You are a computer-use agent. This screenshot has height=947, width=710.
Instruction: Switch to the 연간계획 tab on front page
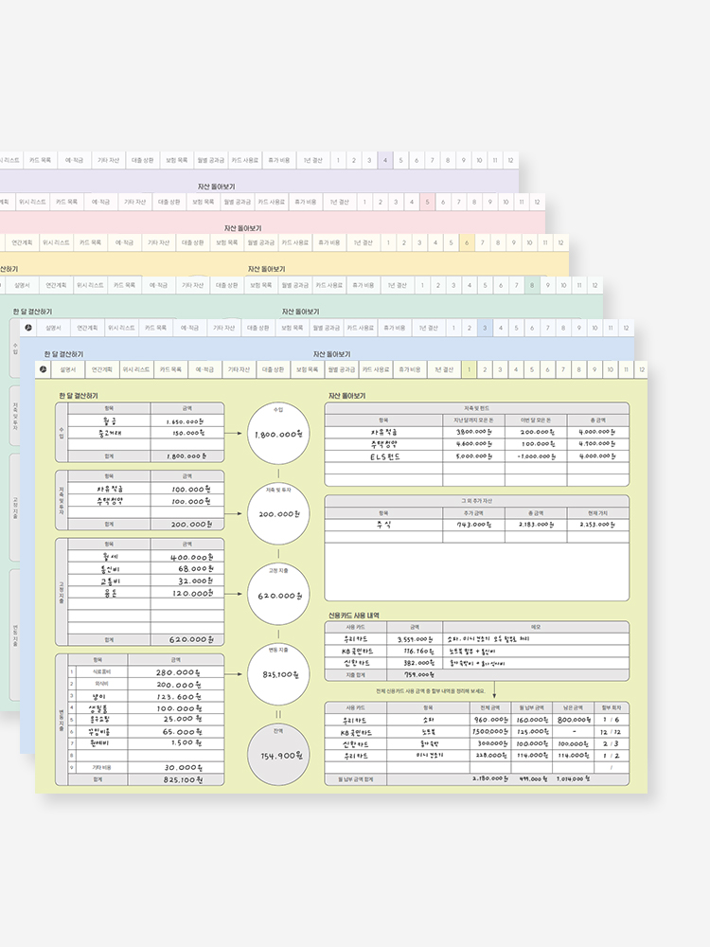pyautogui.click(x=102, y=369)
